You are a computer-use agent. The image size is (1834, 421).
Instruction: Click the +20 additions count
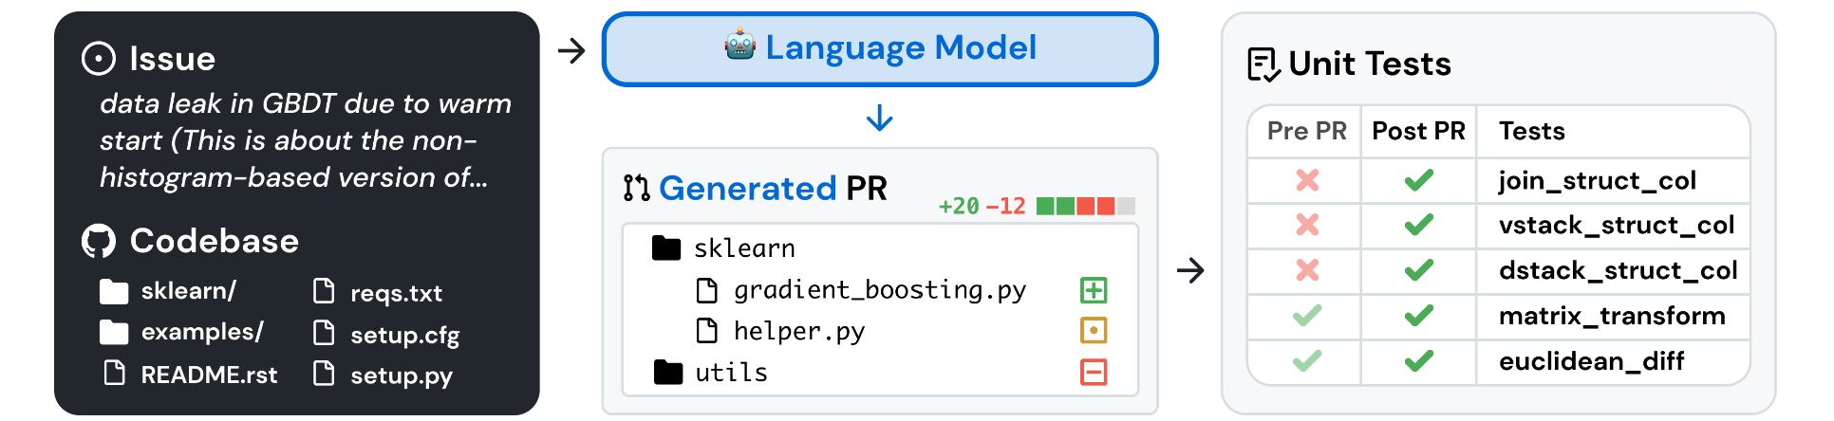(959, 206)
